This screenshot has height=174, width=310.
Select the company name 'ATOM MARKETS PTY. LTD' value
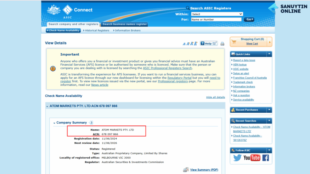[x=118, y=130]
